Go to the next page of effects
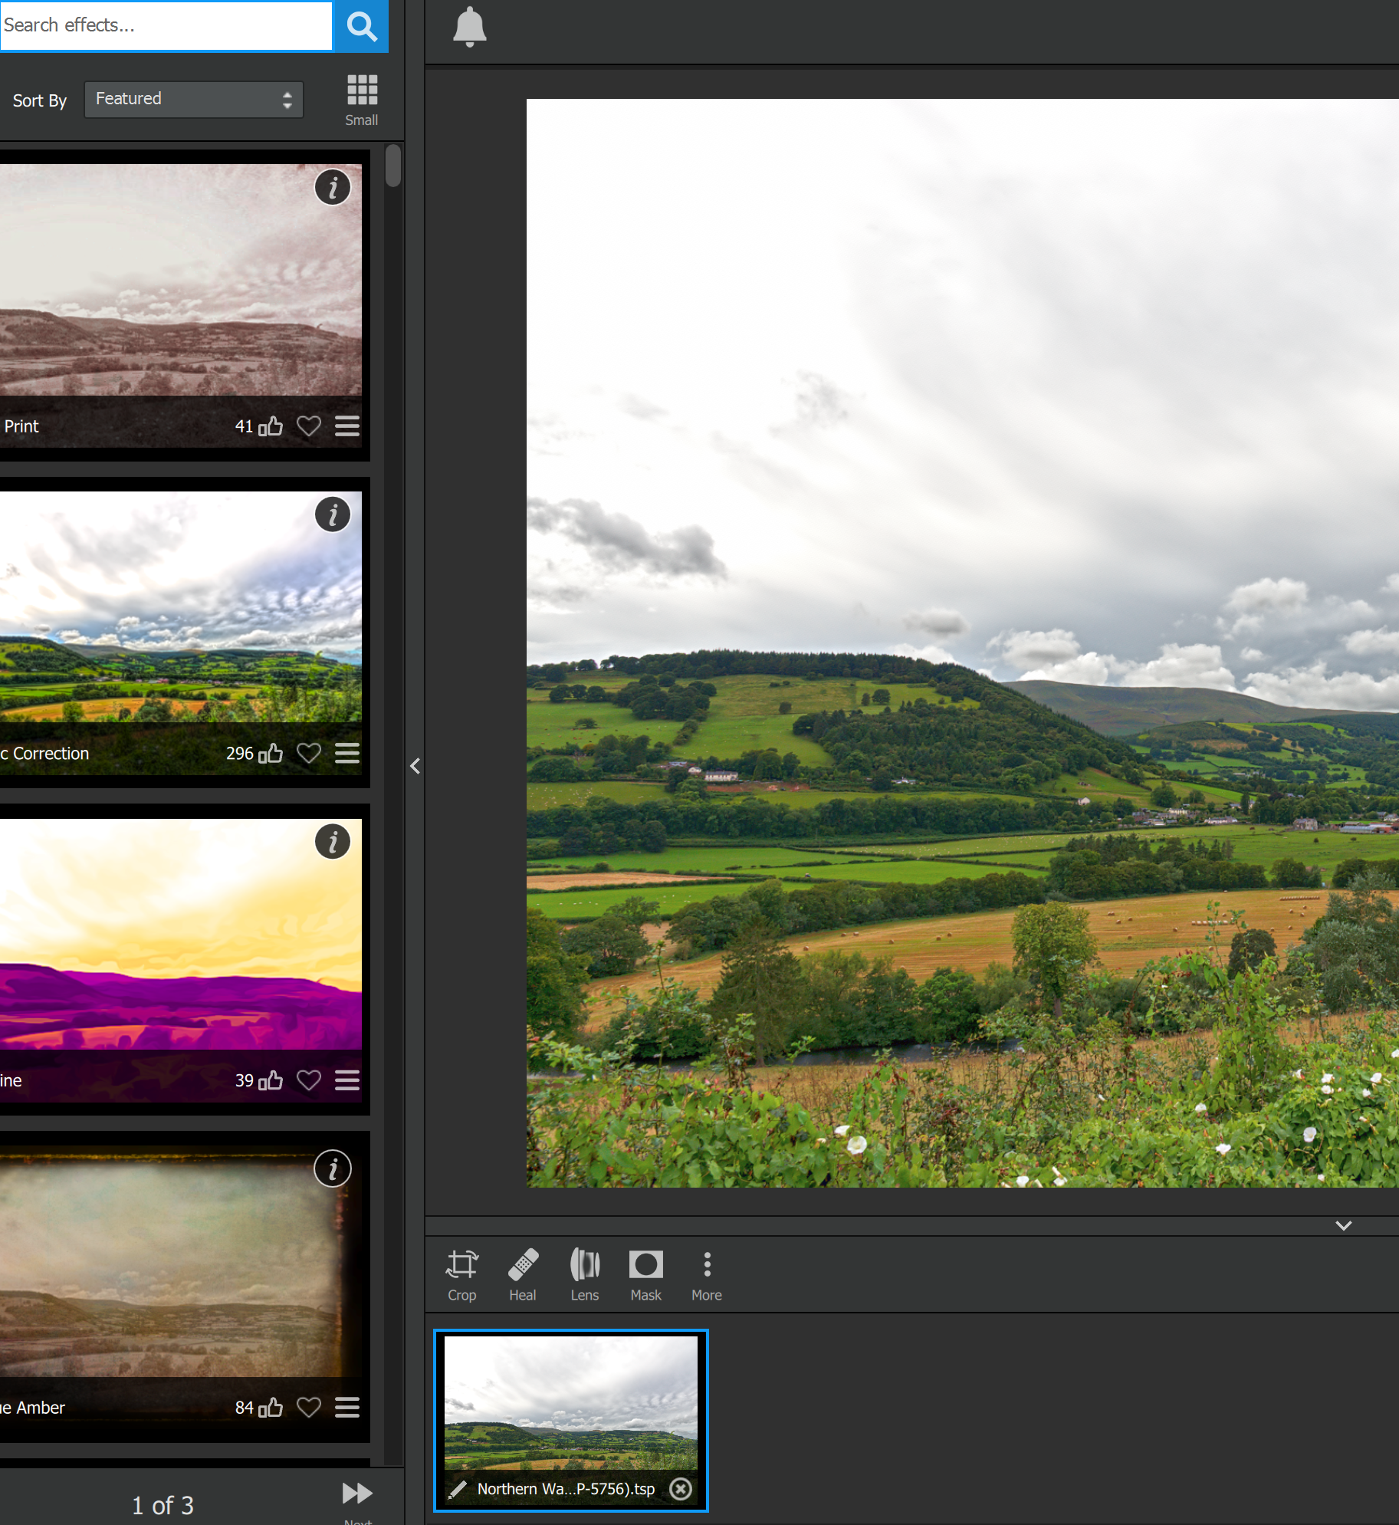1399x1525 pixels. pyautogui.click(x=357, y=1495)
